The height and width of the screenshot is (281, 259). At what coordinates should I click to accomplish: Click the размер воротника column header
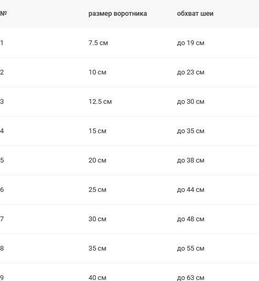(x=118, y=14)
